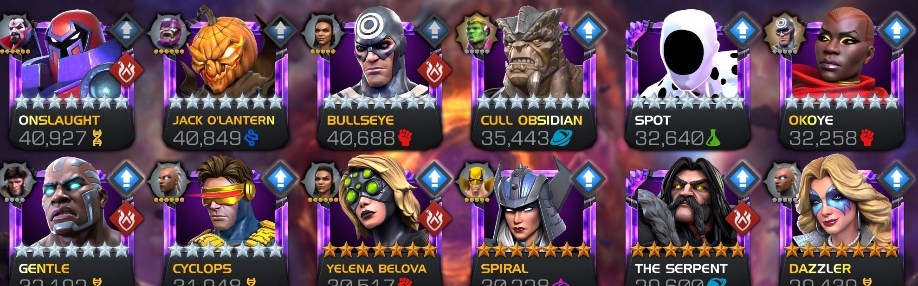Screen dimensions: 918x286
Task: Click the Cull Obsidian name label
Action: pos(531,120)
